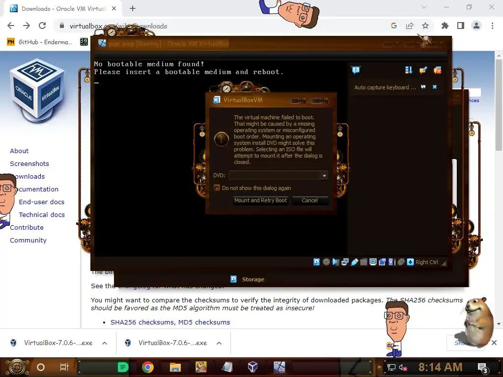Open the About link on VirtualBox site
The height and width of the screenshot is (377, 503).
(x=19, y=151)
